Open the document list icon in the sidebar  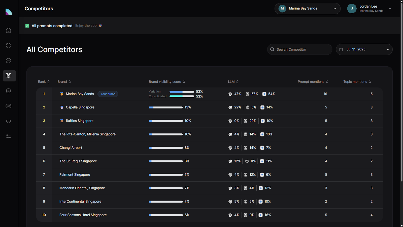coord(9,91)
